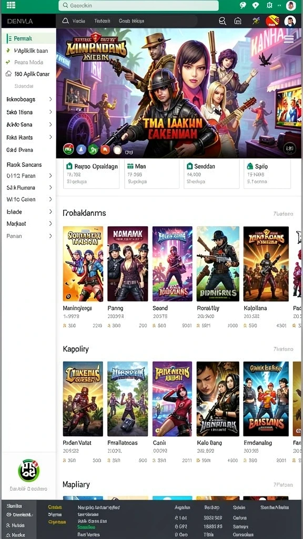
Task: Switch to the Tedoht tab in toolbar
Action: (102, 21)
